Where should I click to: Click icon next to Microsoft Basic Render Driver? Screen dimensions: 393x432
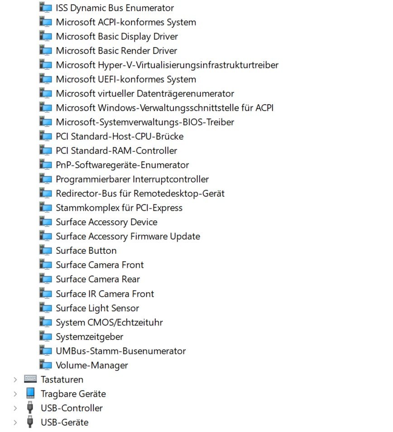[45, 51]
